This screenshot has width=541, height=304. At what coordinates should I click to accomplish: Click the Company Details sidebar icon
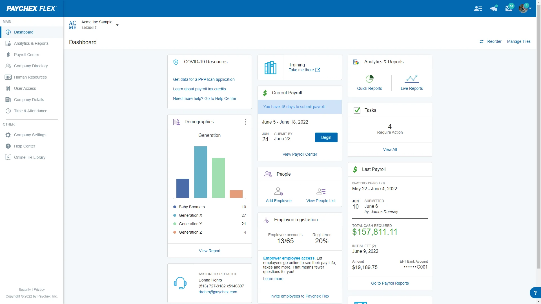pos(8,100)
